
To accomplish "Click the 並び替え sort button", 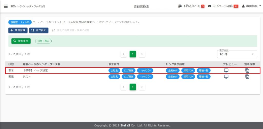I will point(39,30).
